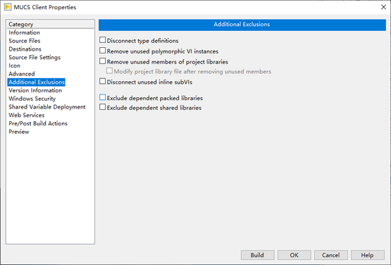Screen dimensions: 391x265
Task: Open Shared Variable Deployment category
Action: [x=47, y=106]
